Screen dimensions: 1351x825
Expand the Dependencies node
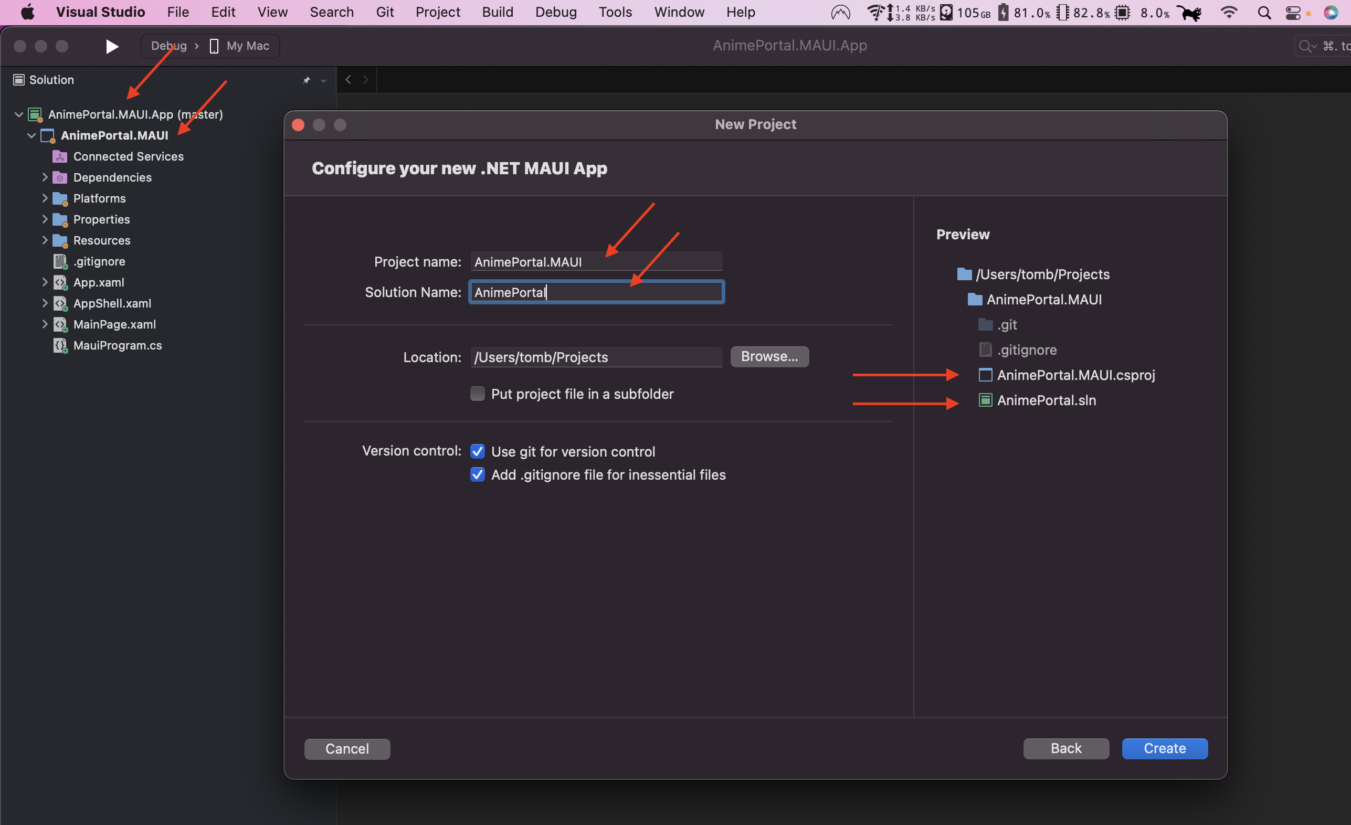click(45, 177)
